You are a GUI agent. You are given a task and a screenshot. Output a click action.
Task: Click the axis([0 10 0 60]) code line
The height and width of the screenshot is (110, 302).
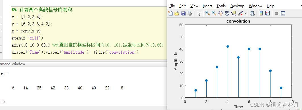87,45
